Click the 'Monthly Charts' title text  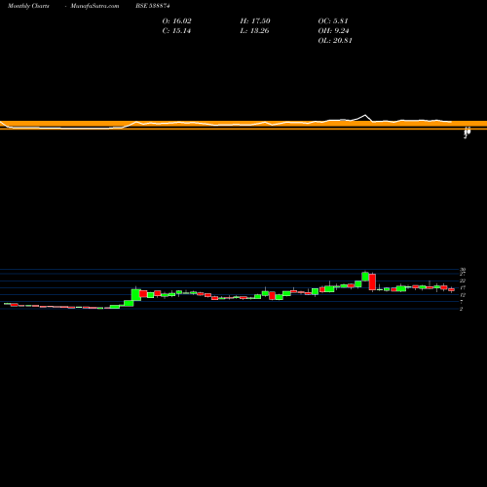pyautogui.click(x=28, y=6)
